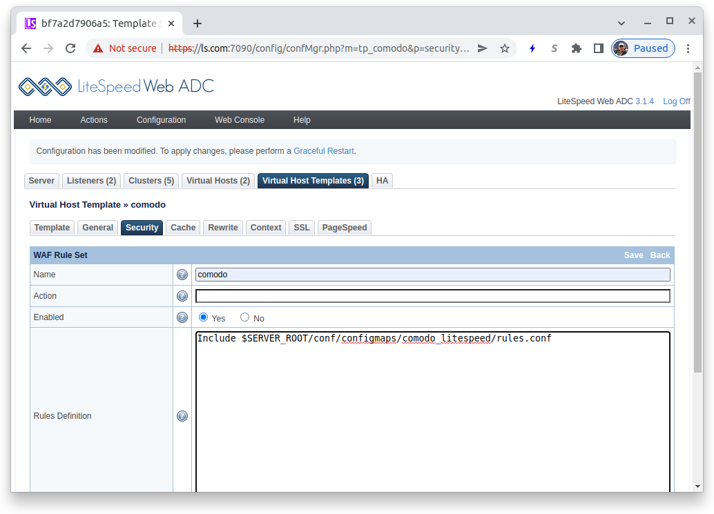This screenshot has height=514, width=714.
Task: Click the Graceful Restart link
Action: [324, 151]
